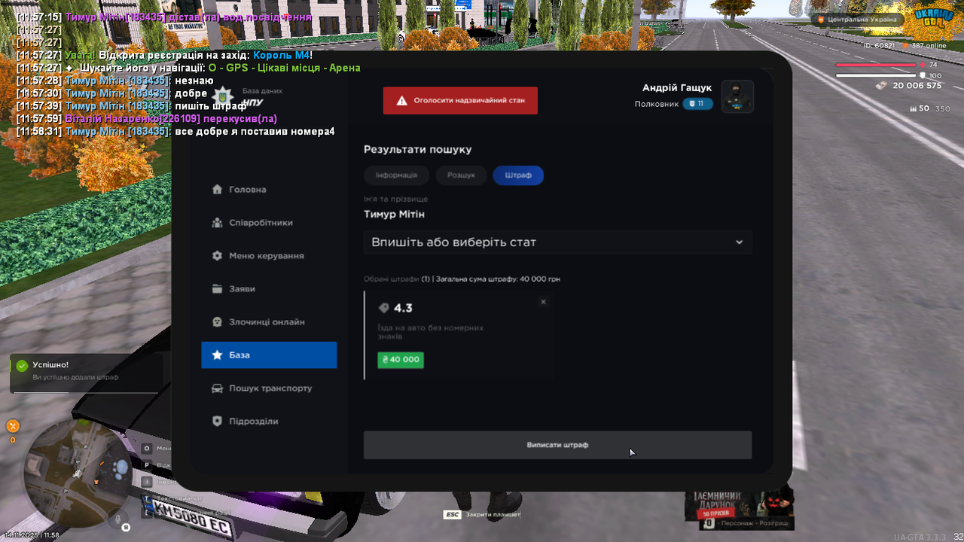The width and height of the screenshot is (964, 542).
Task: Click the ammo bullets icon
Action: (x=914, y=109)
